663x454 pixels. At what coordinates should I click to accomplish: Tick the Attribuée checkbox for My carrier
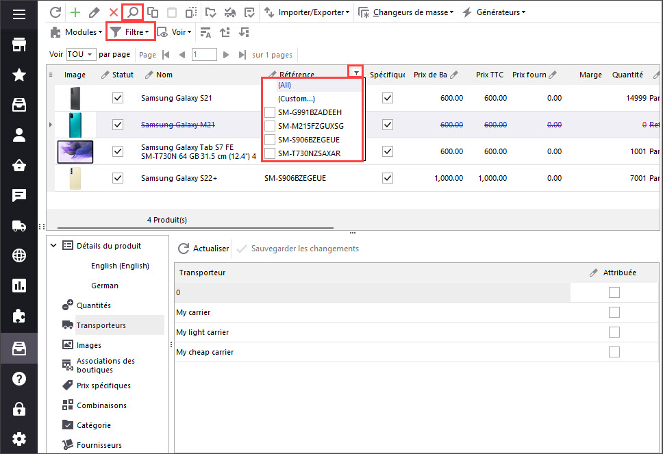614,312
